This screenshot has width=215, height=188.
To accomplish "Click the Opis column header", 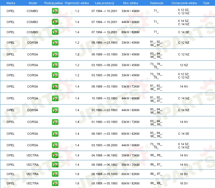I will [206, 3].
